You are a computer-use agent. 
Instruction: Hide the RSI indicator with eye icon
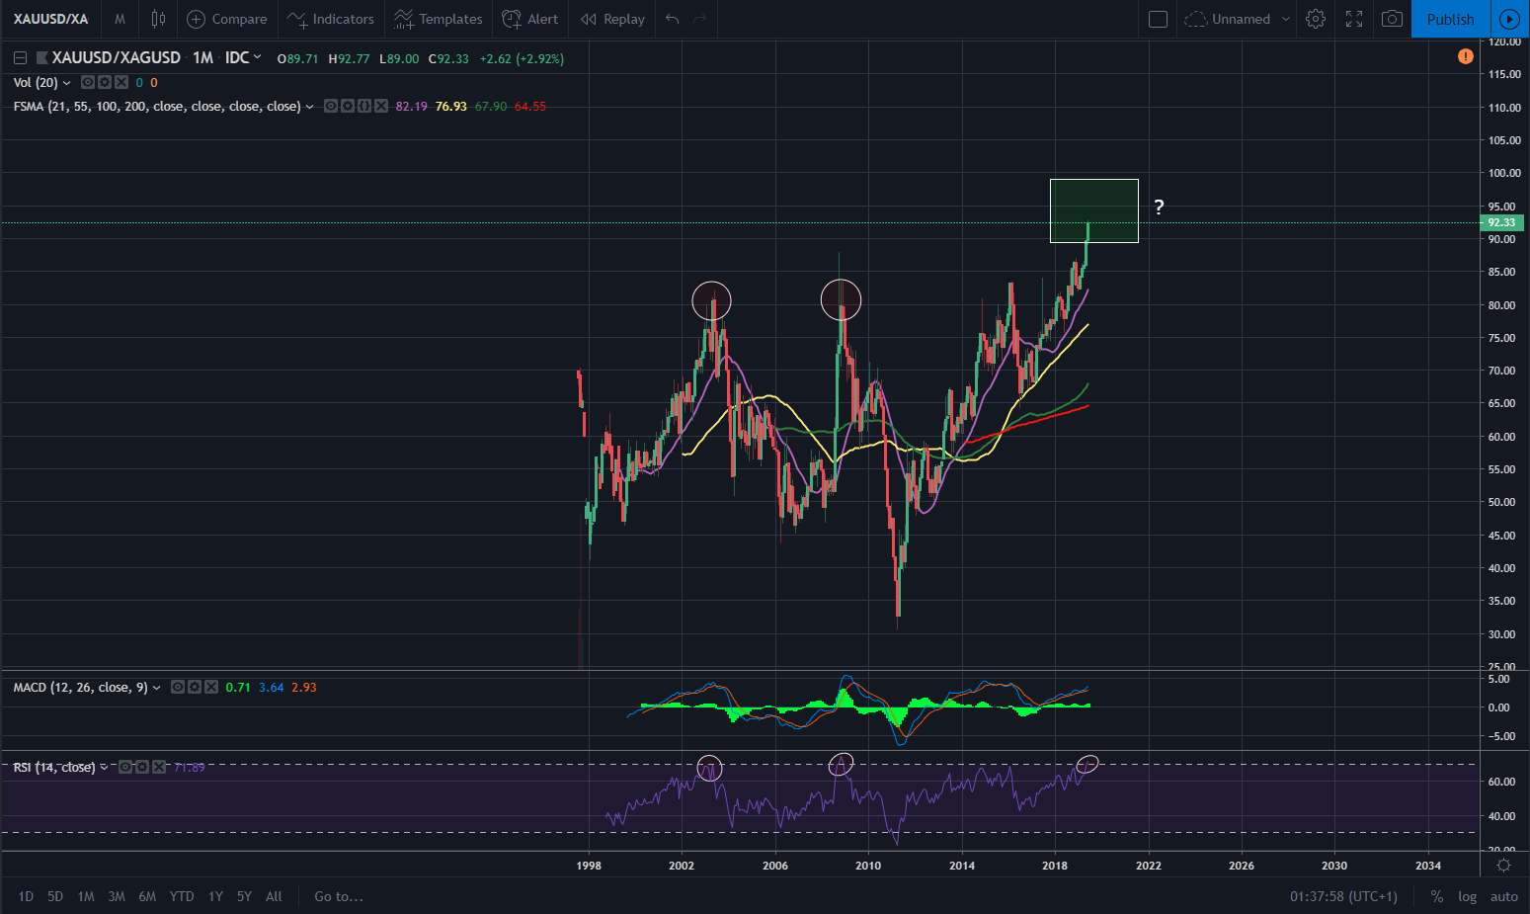125,767
